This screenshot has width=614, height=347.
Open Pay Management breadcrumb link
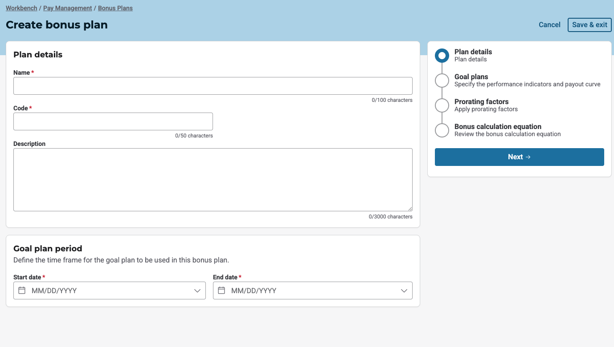(67, 8)
